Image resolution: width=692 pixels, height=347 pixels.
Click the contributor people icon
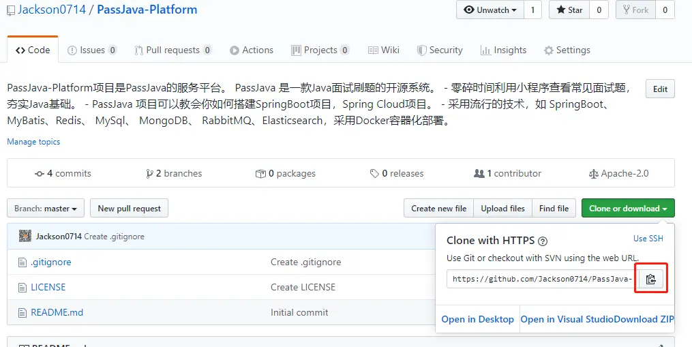[x=479, y=174]
